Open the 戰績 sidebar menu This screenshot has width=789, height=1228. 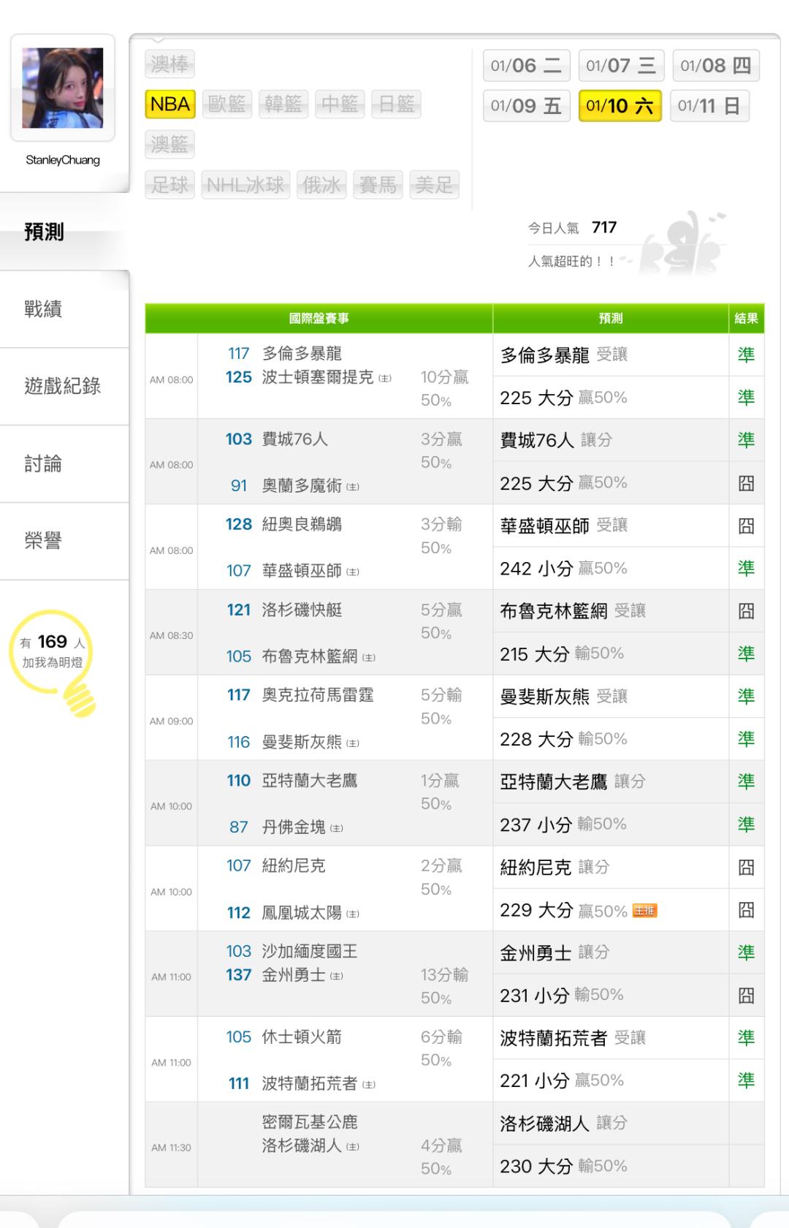[x=44, y=309]
